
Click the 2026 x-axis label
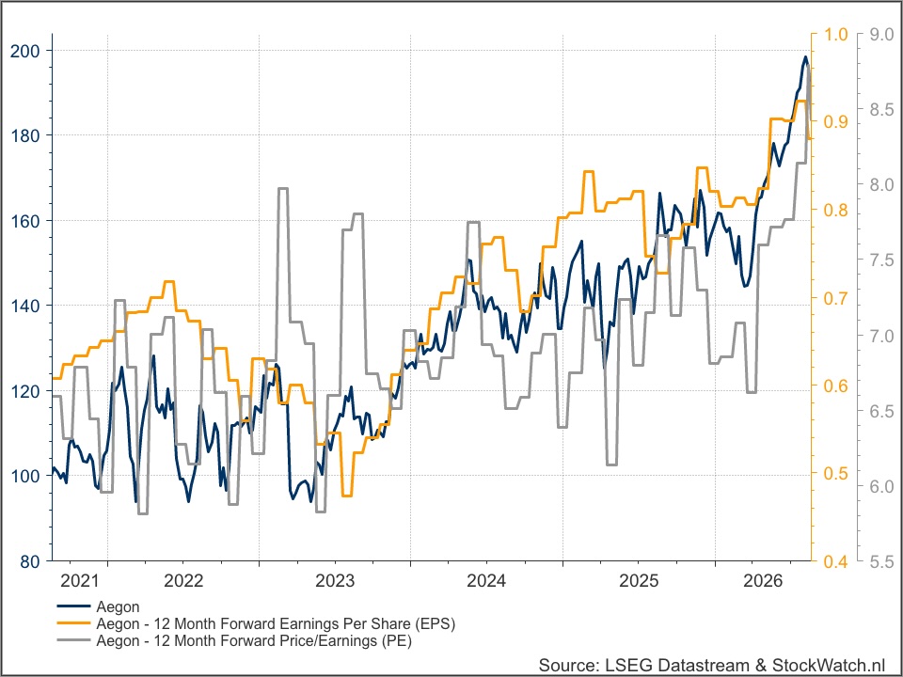click(763, 580)
